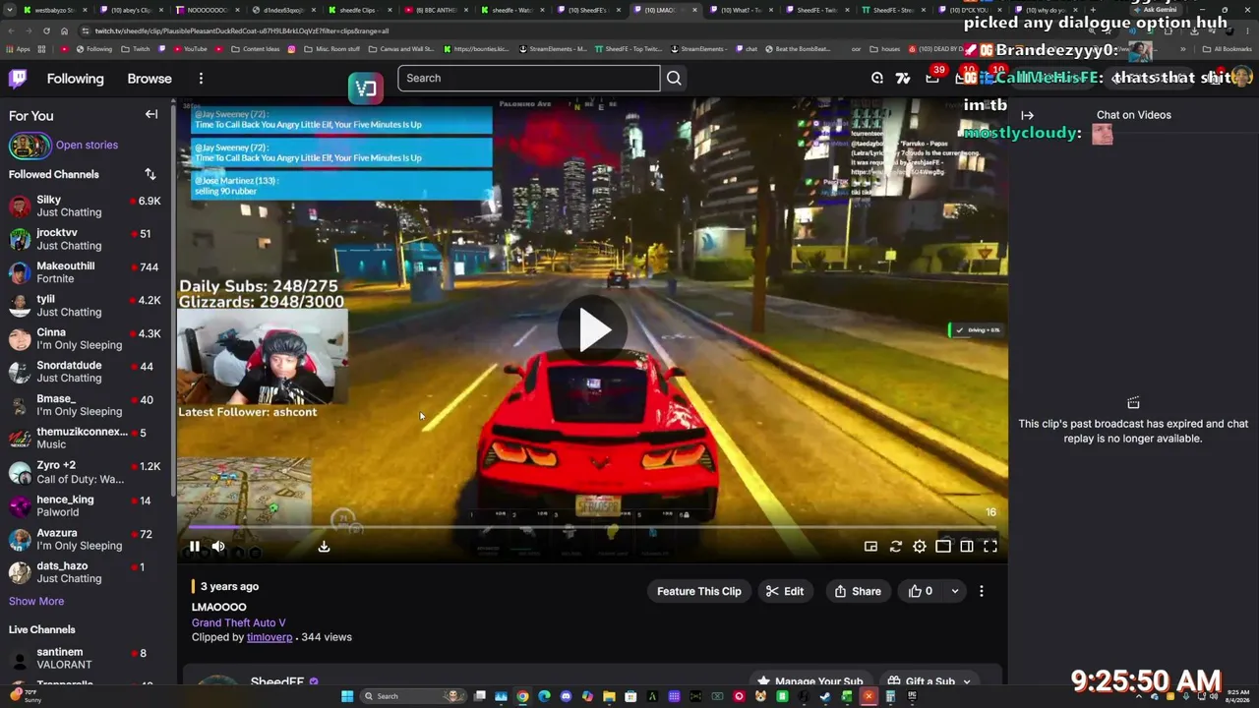Play the clip with center play button
The height and width of the screenshot is (708, 1259).
[x=593, y=330]
